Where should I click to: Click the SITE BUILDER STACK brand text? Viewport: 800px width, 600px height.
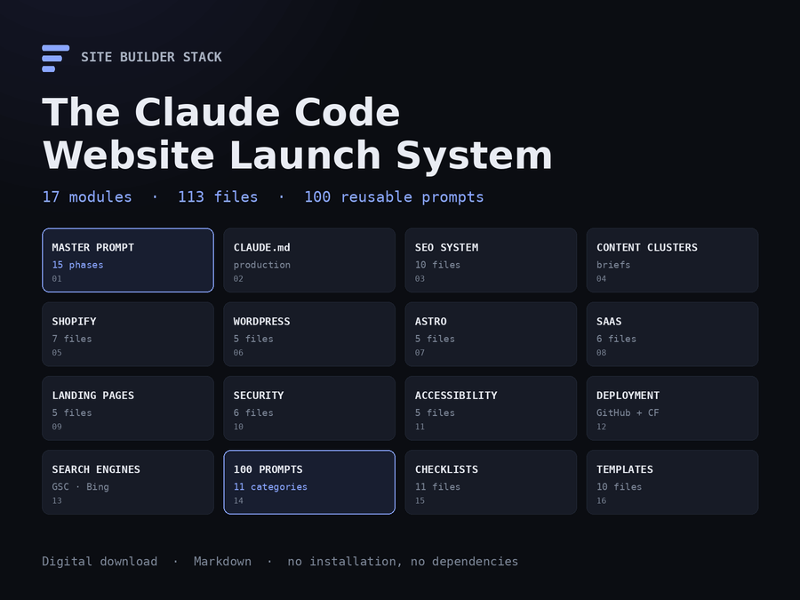(151, 57)
